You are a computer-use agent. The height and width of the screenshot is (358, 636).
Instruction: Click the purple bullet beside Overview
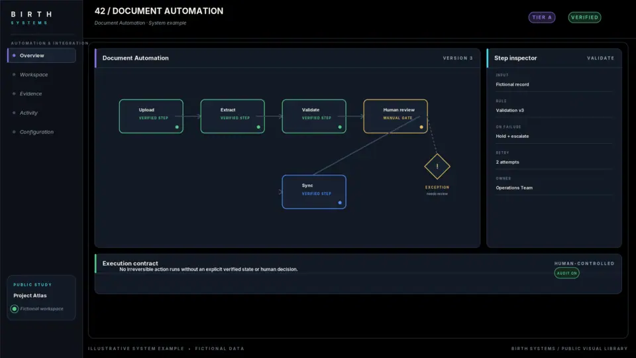14,56
